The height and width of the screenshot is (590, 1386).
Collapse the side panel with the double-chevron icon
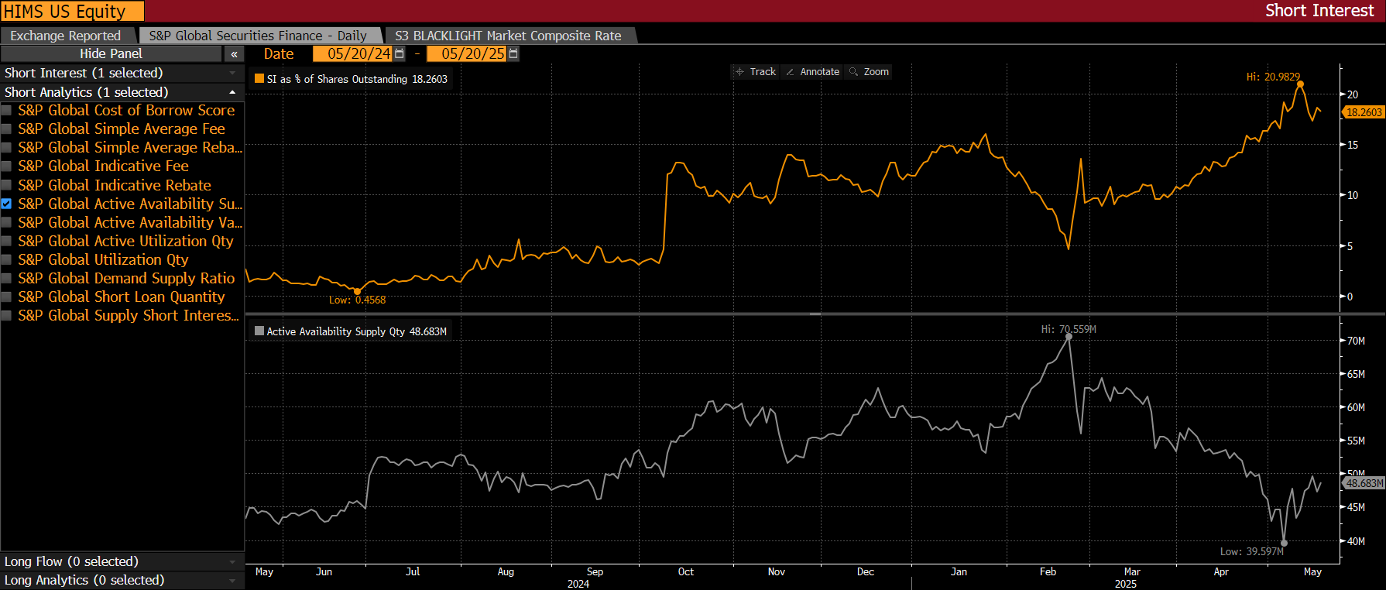pos(234,53)
